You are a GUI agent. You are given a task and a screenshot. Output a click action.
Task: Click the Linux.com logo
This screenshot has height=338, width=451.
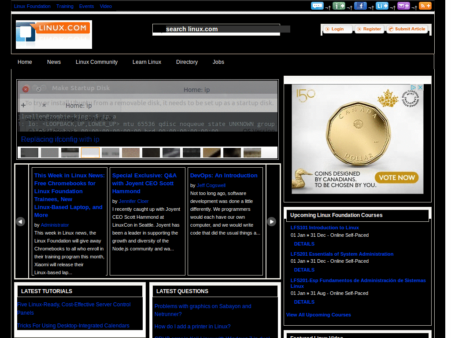[x=54, y=34]
